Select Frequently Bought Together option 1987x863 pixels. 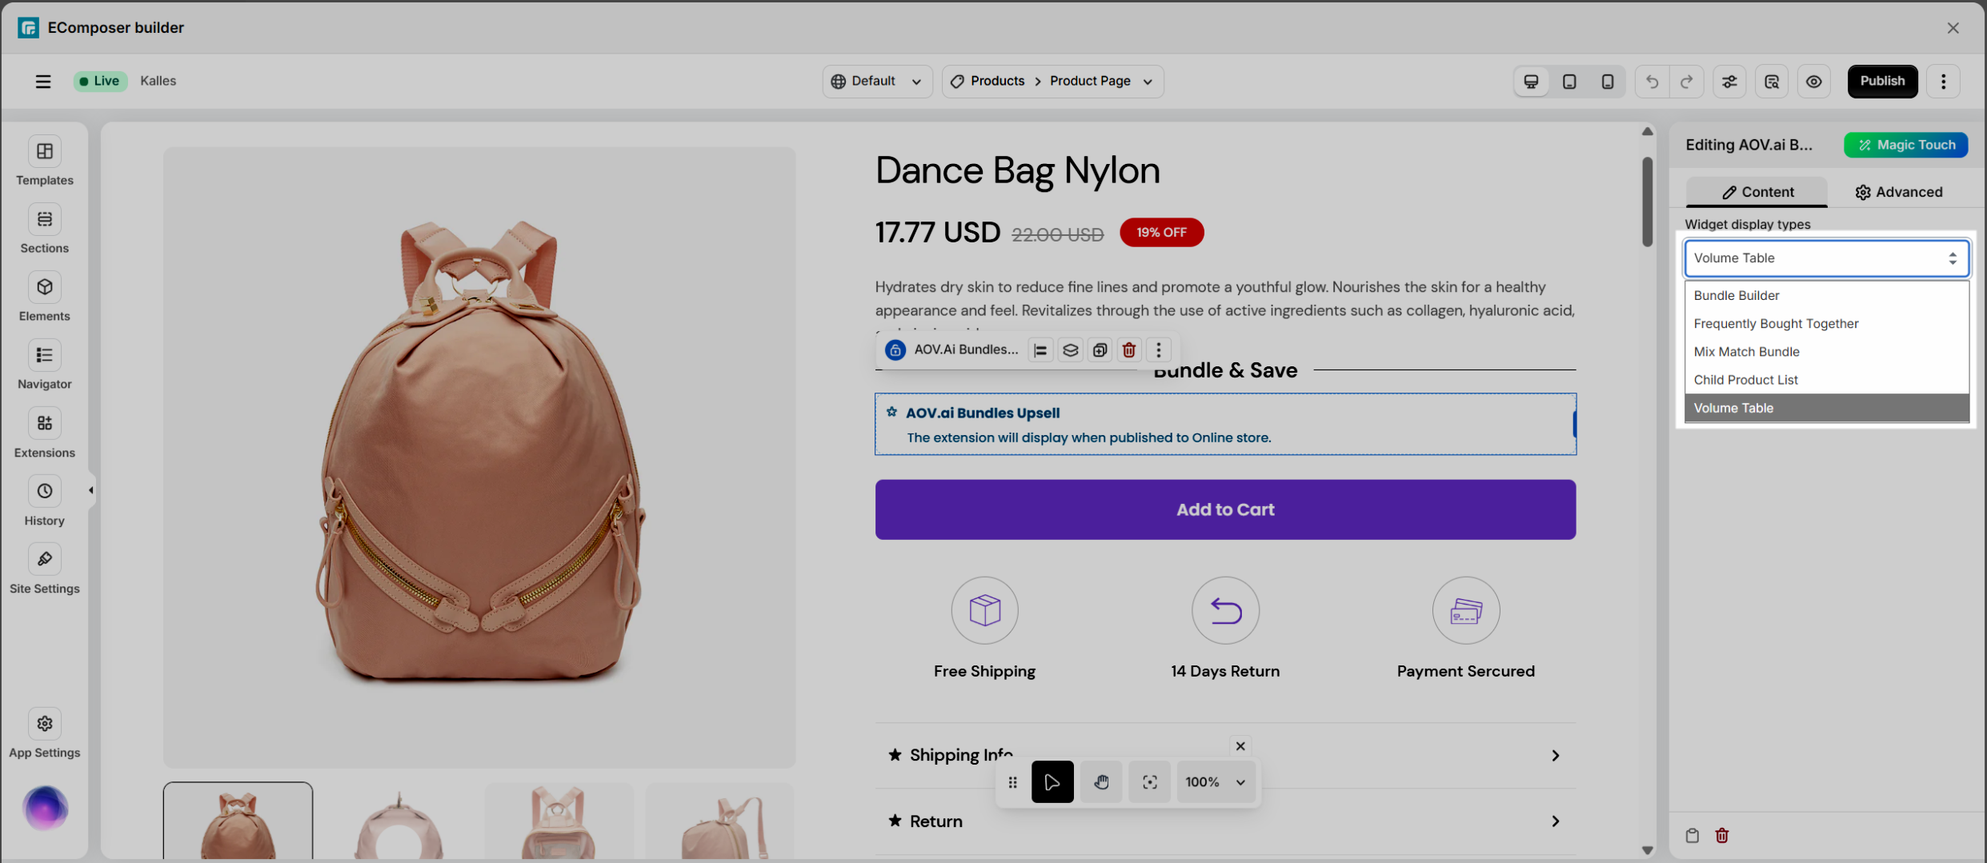1776,324
